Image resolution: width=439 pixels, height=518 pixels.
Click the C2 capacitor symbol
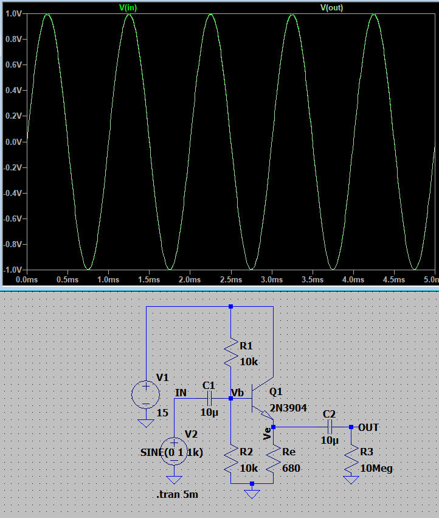pos(330,427)
